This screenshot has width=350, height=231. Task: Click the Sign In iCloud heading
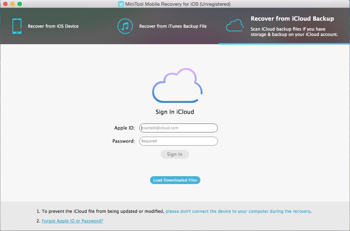click(x=175, y=112)
